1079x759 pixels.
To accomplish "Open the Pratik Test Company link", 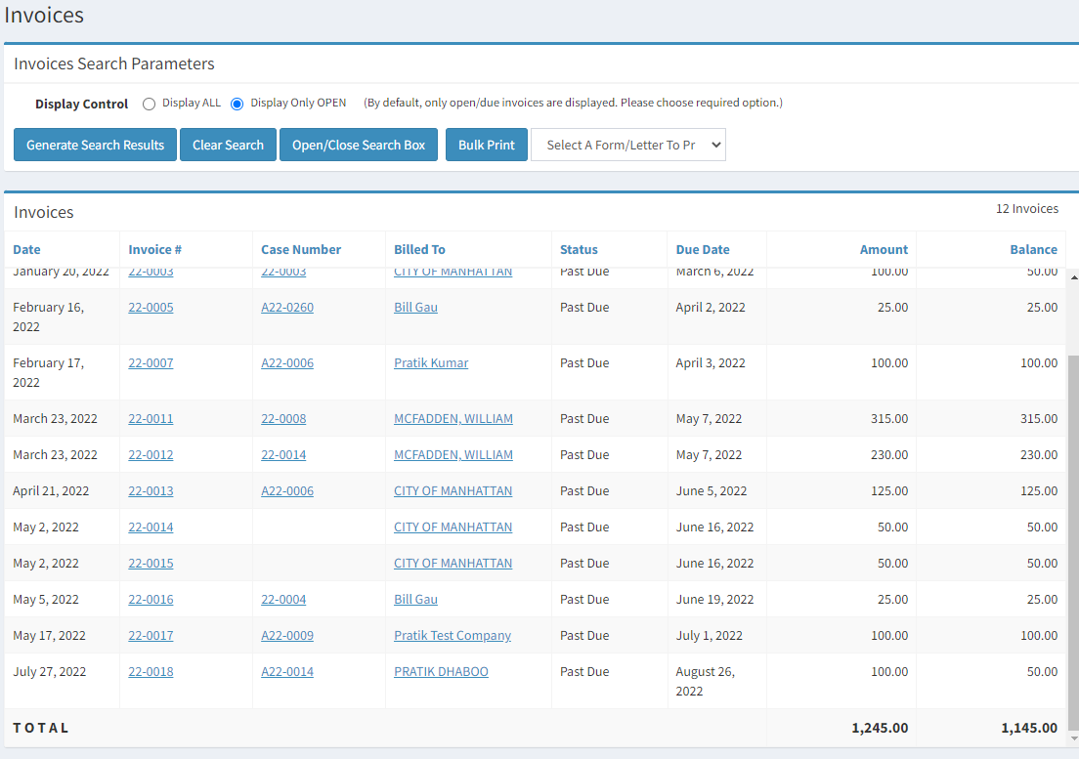I will pos(453,636).
